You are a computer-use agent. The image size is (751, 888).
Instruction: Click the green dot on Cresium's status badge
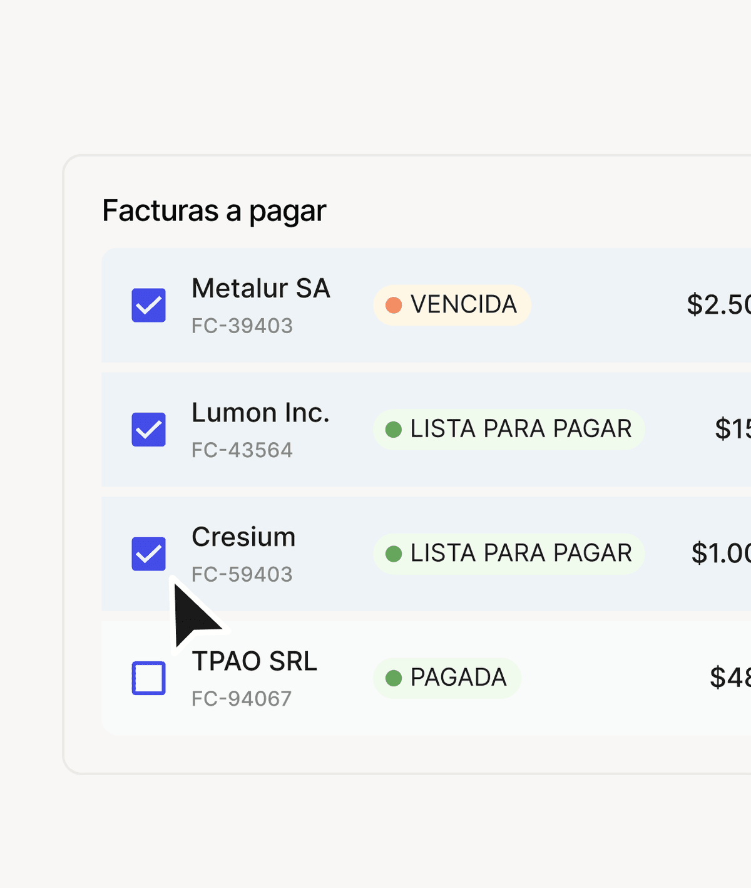[x=393, y=554]
